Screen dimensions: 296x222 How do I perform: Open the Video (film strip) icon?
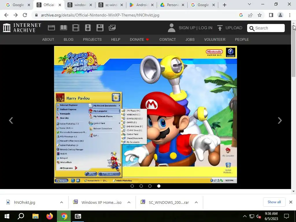tap(76, 28)
